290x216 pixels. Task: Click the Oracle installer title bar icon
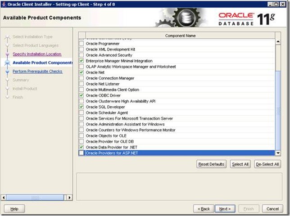point(4,4)
